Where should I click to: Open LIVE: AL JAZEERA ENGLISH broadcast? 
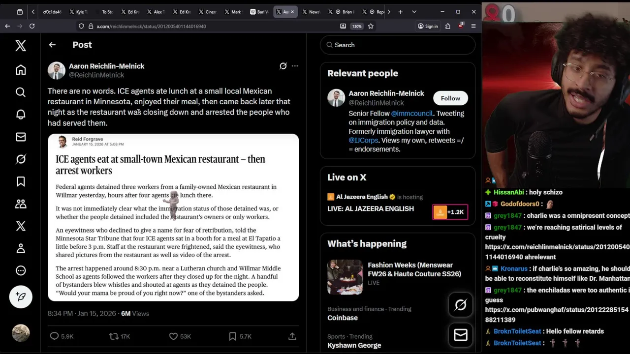[371, 208]
